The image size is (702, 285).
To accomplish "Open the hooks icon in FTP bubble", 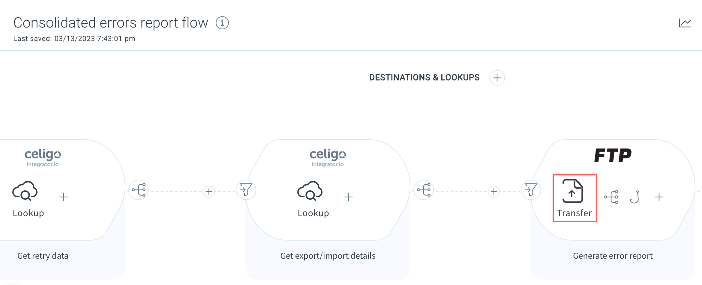I will (x=635, y=197).
